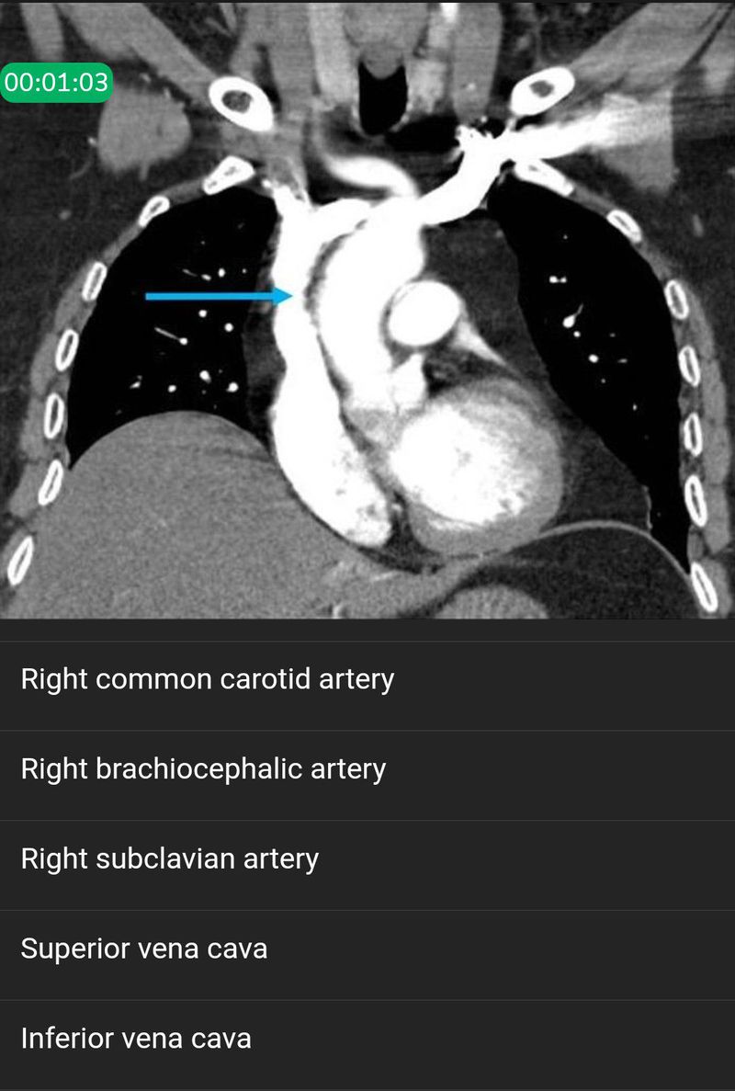Viewport: 735px width, 1091px height.
Task: Click the dark left lung field
Action: pos(591,334)
